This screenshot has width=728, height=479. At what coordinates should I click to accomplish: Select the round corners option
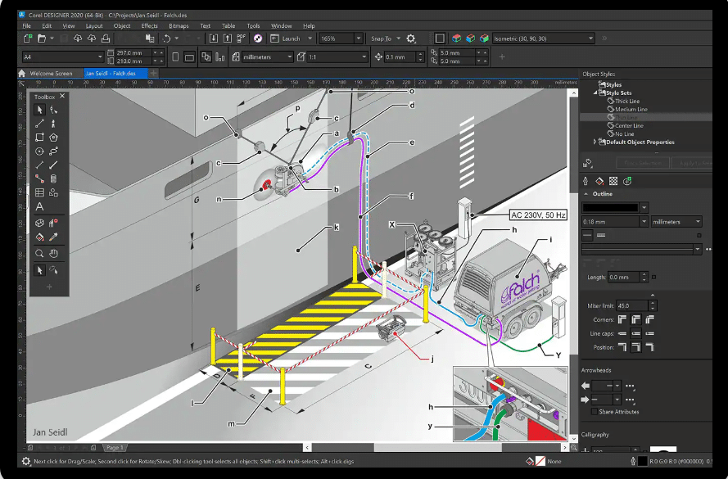[x=636, y=319]
